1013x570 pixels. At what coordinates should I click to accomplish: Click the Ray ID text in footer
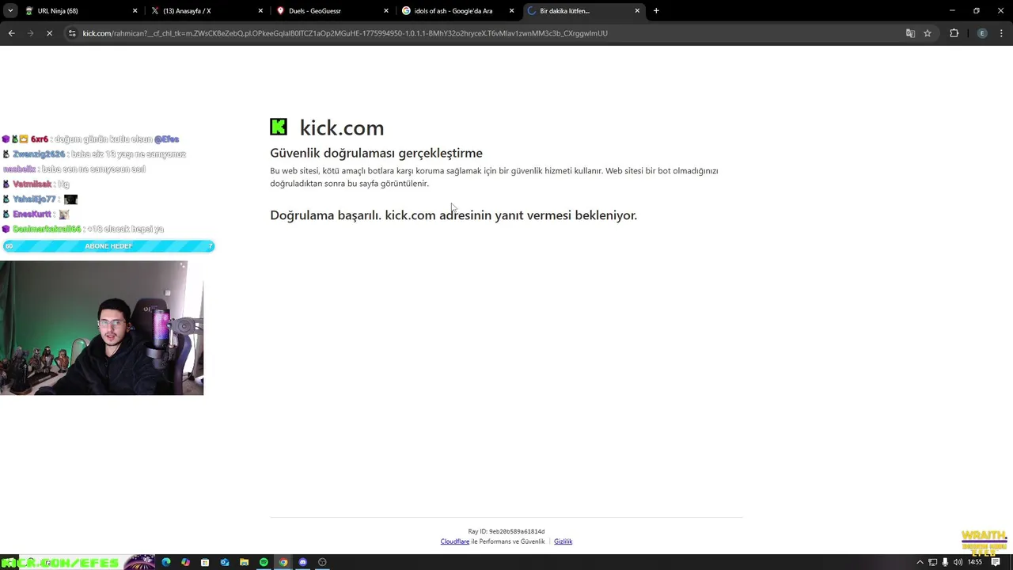506,531
